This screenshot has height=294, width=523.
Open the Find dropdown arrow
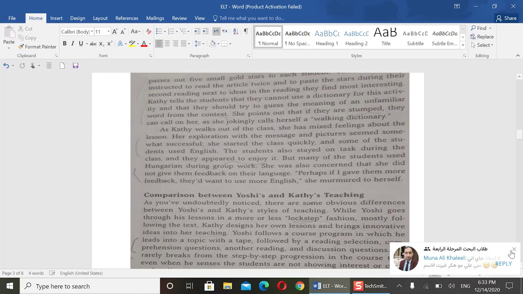point(490,28)
